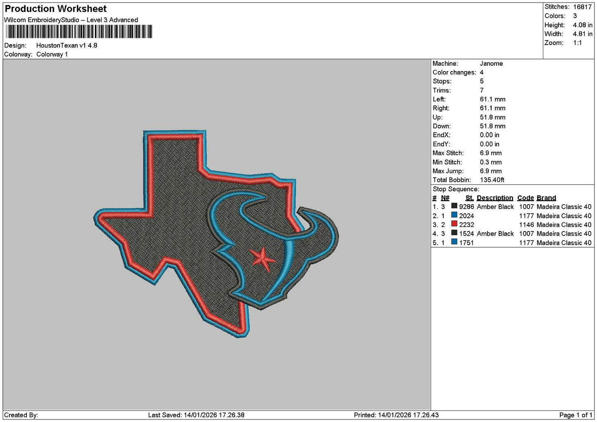The height and width of the screenshot is (422, 597).
Task: Click the 'N#' column header
Action: (445, 198)
